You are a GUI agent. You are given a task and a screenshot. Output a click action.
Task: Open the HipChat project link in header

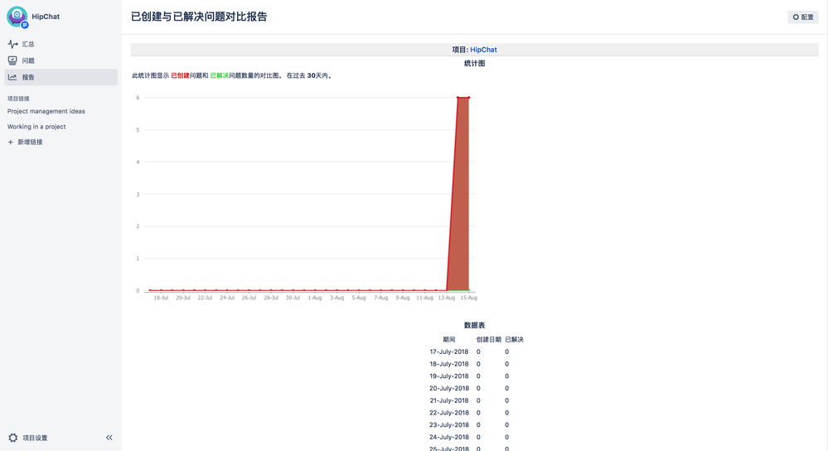tap(483, 50)
